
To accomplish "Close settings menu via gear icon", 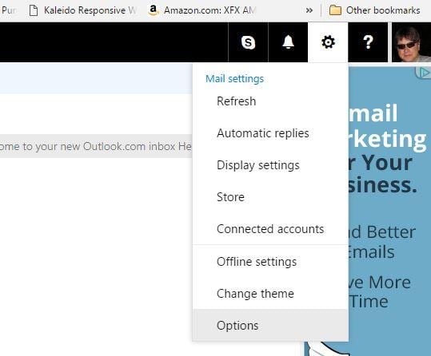I will 328,42.
